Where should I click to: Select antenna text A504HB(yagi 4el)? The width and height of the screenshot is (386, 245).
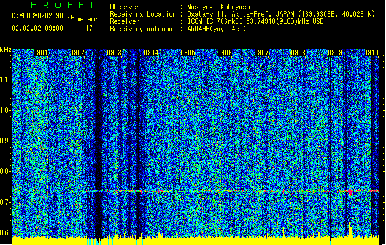click(x=217, y=29)
